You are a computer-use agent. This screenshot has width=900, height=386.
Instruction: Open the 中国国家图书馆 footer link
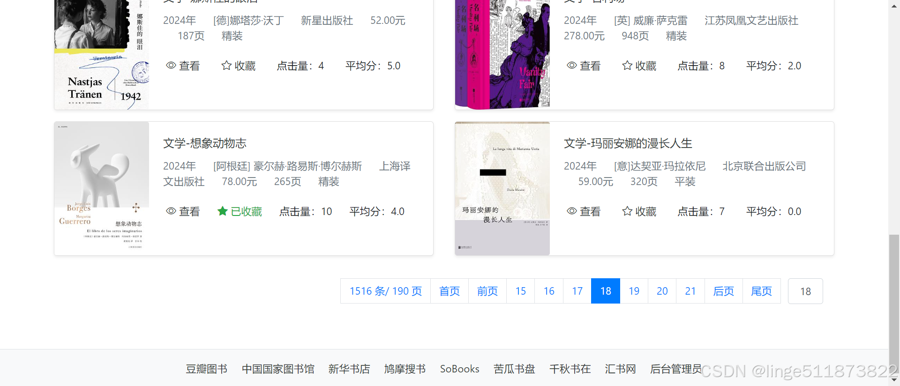tap(278, 369)
